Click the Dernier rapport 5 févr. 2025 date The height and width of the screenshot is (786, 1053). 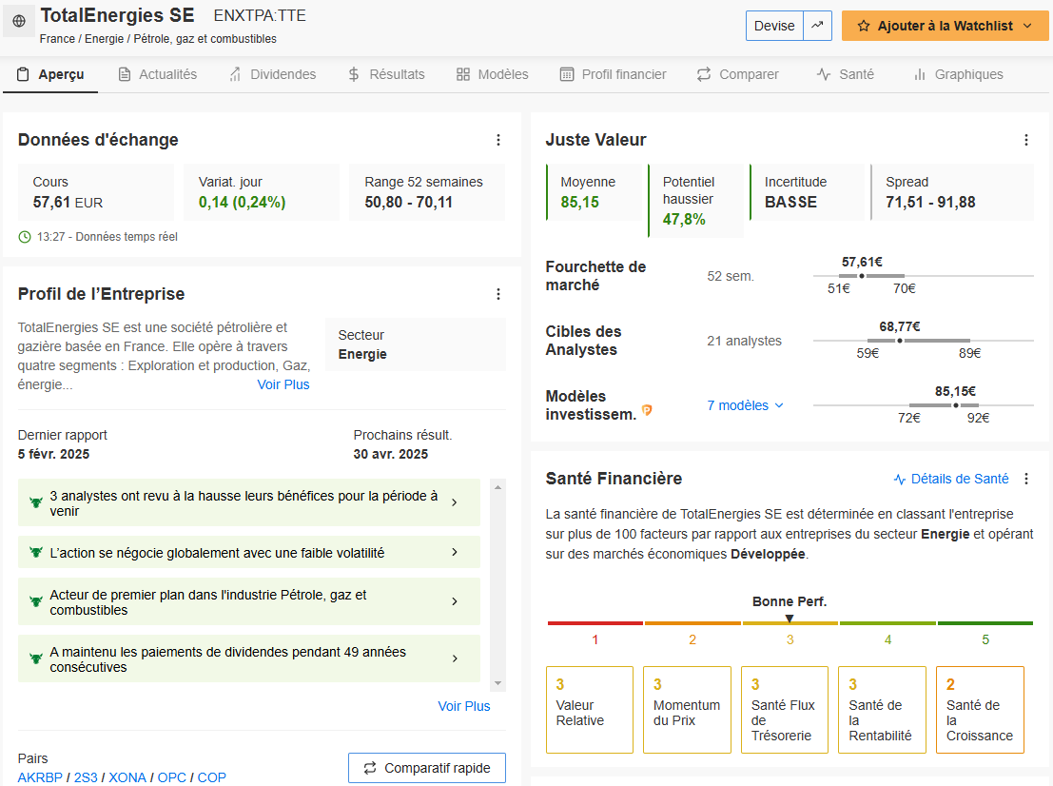click(53, 454)
